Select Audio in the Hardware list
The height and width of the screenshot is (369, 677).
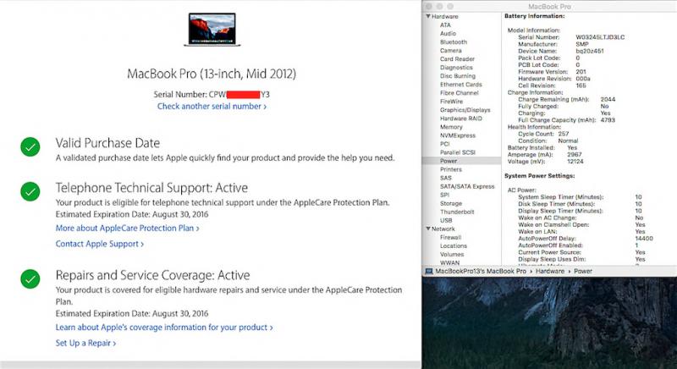(x=448, y=33)
